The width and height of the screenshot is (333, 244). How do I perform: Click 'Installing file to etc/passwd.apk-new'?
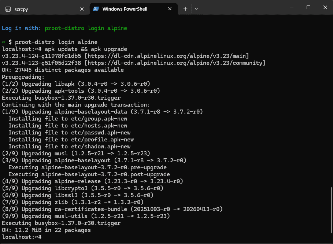click(70, 133)
